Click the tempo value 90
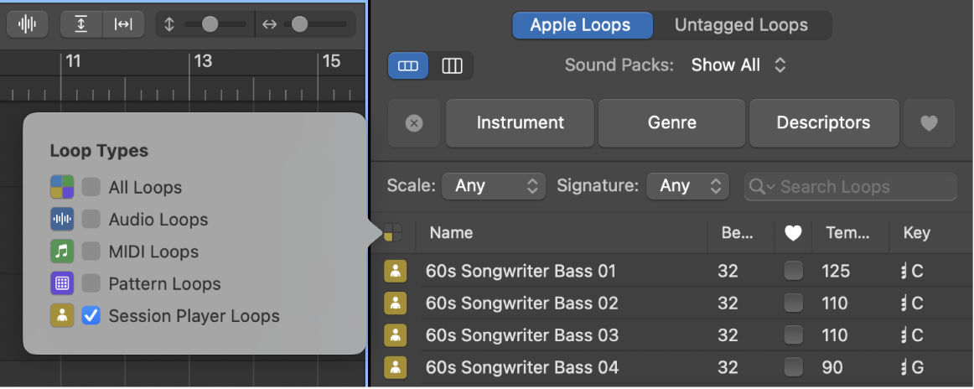This screenshot has height=389, width=974. click(832, 368)
